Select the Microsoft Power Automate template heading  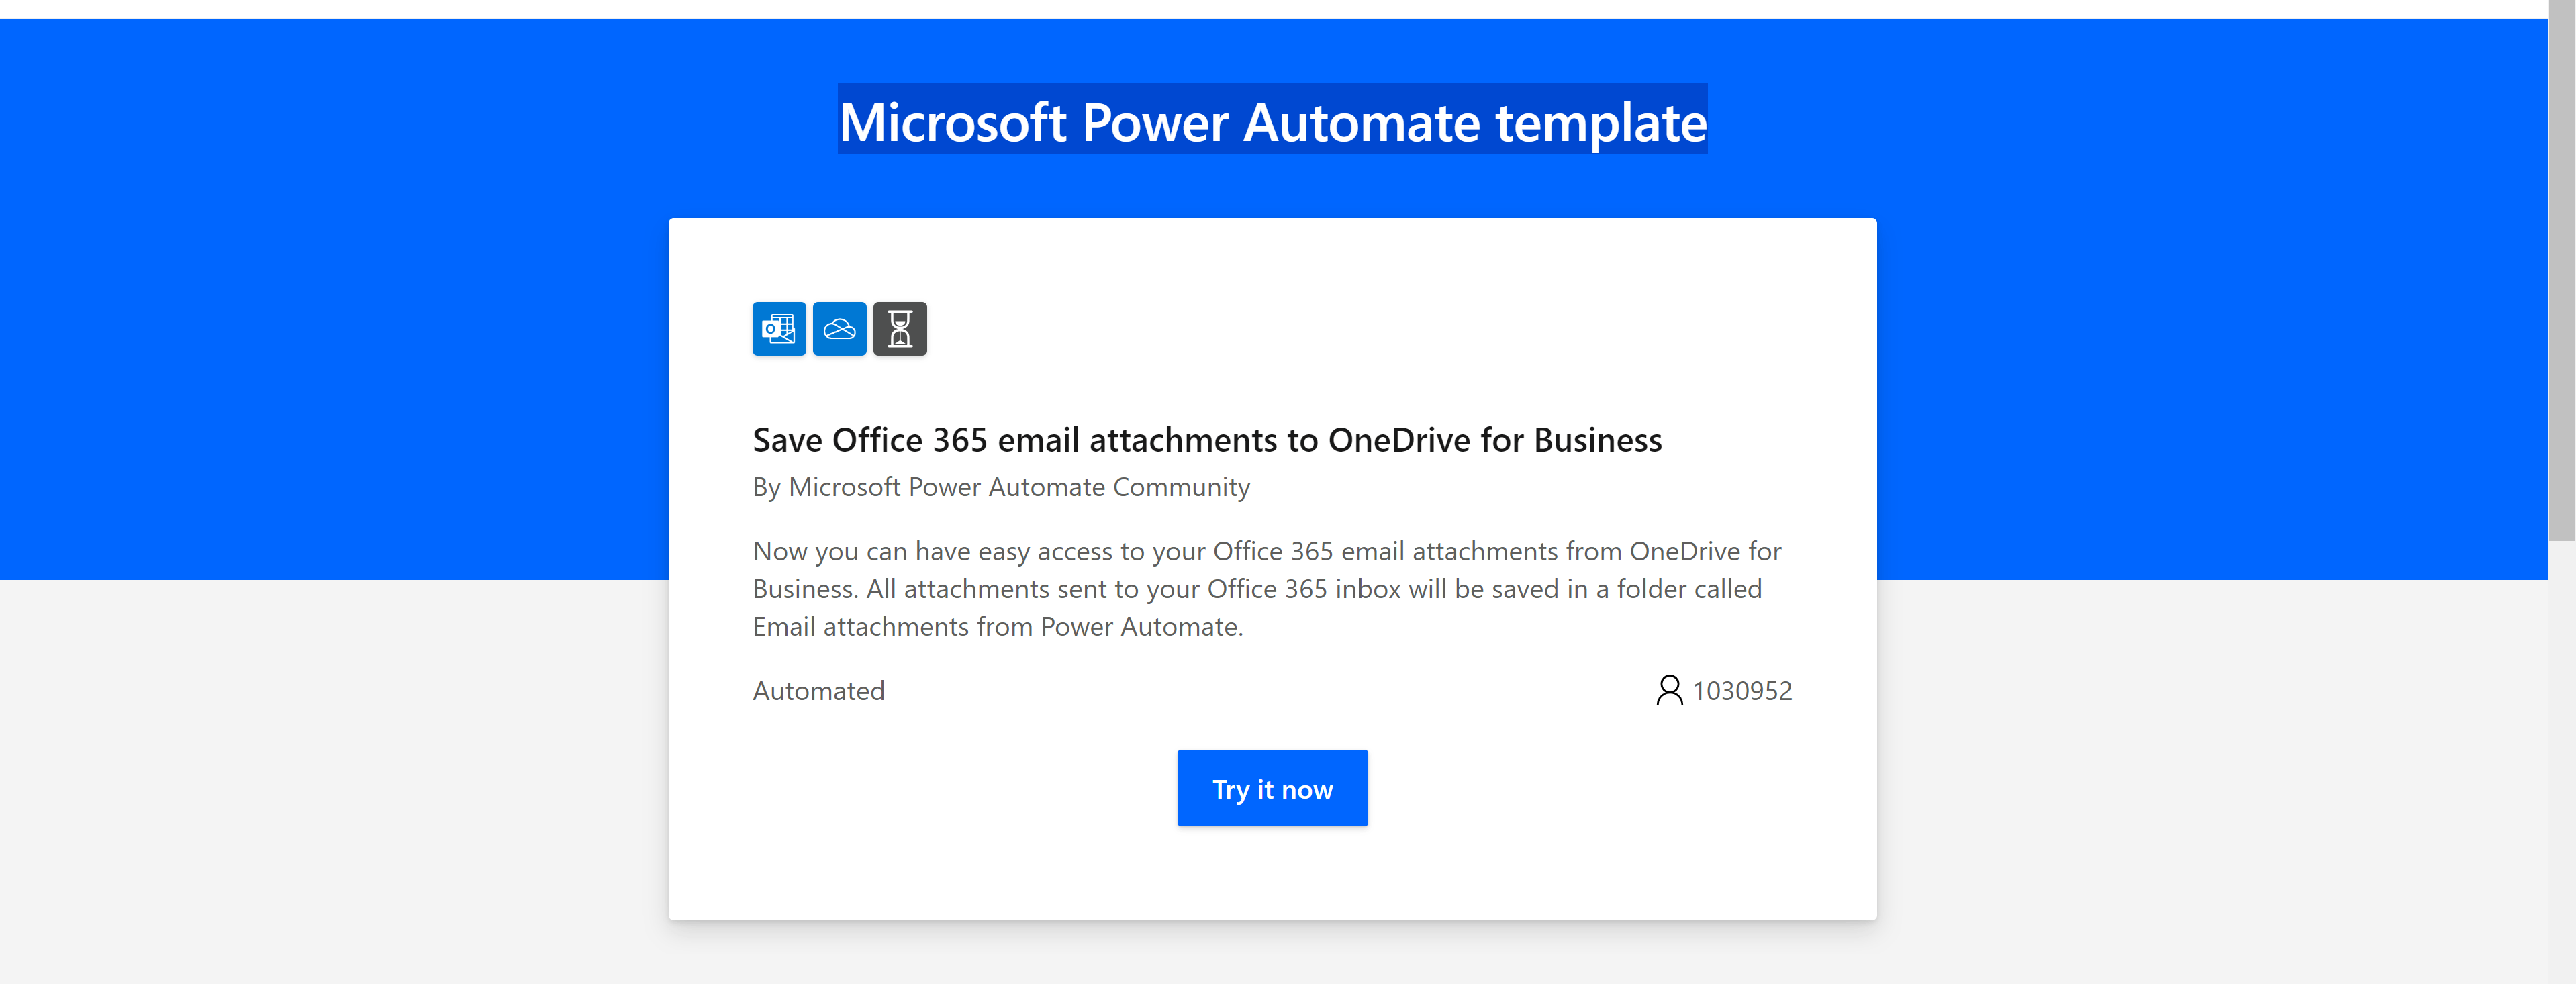(x=1272, y=122)
